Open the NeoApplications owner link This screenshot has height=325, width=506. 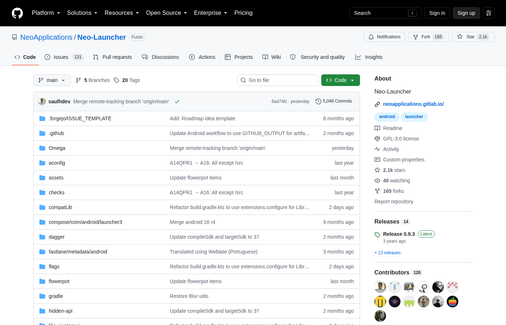(x=46, y=37)
